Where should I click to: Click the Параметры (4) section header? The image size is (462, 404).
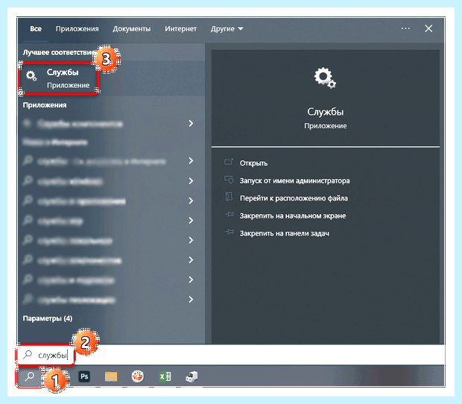(x=48, y=318)
